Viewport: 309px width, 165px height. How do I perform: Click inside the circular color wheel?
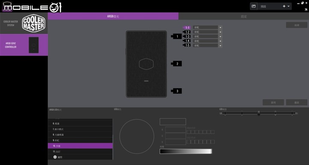coord(137,136)
